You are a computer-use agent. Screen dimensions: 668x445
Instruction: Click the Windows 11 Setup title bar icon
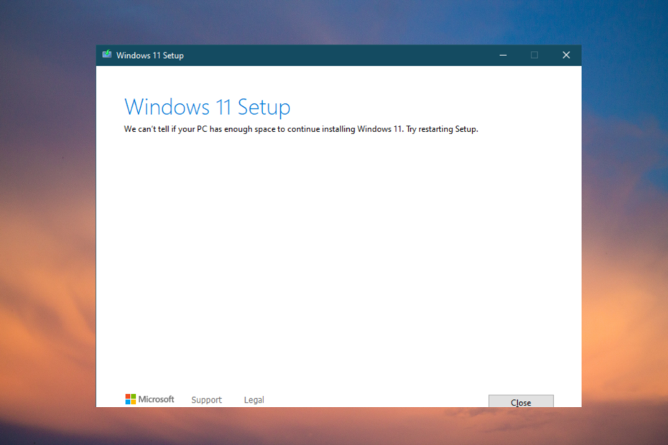point(107,55)
